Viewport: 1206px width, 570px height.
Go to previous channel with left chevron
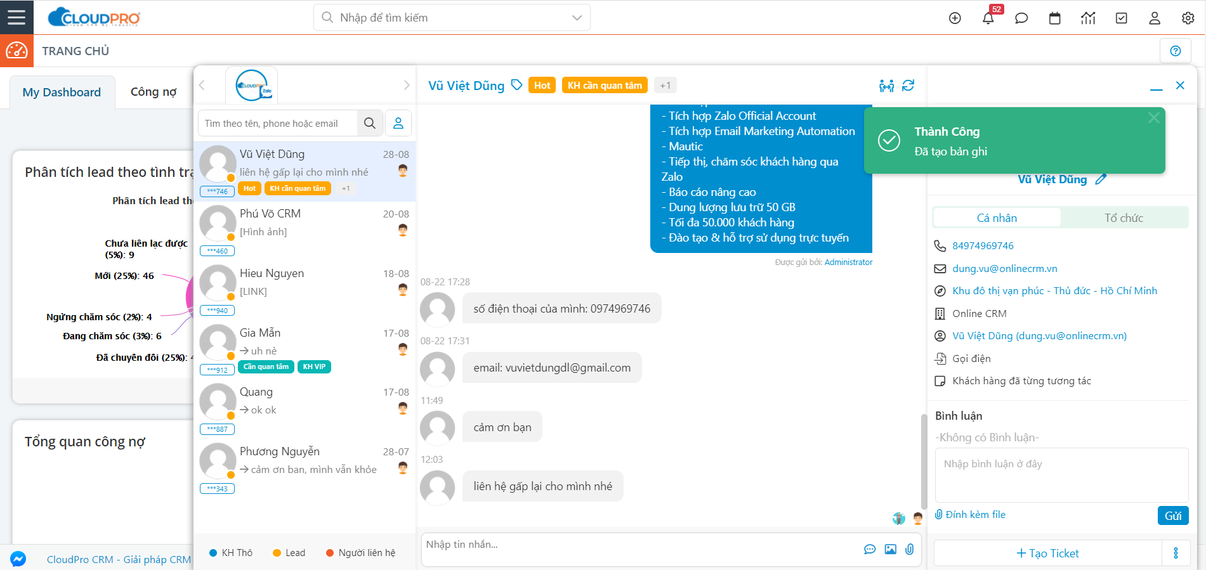tap(202, 85)
